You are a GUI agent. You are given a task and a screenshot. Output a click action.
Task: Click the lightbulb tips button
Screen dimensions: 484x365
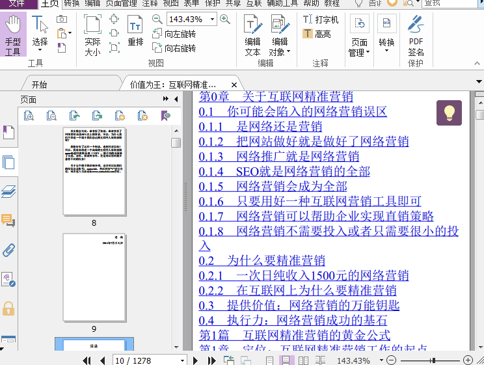pos(449,113)
